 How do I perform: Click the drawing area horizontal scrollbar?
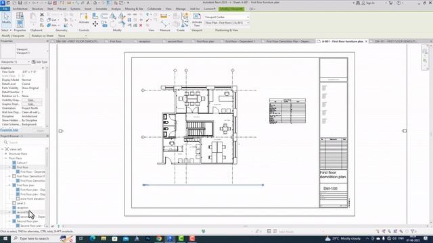[245, 226]
